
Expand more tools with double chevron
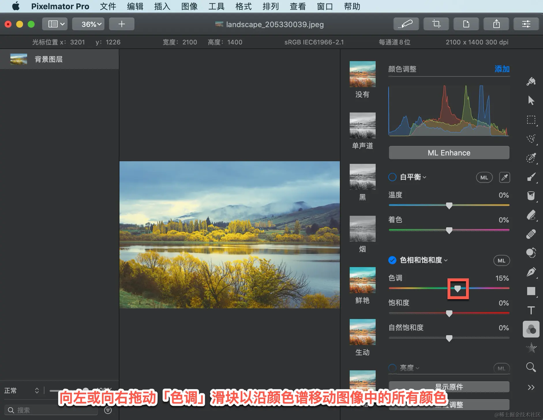point(531,387)
